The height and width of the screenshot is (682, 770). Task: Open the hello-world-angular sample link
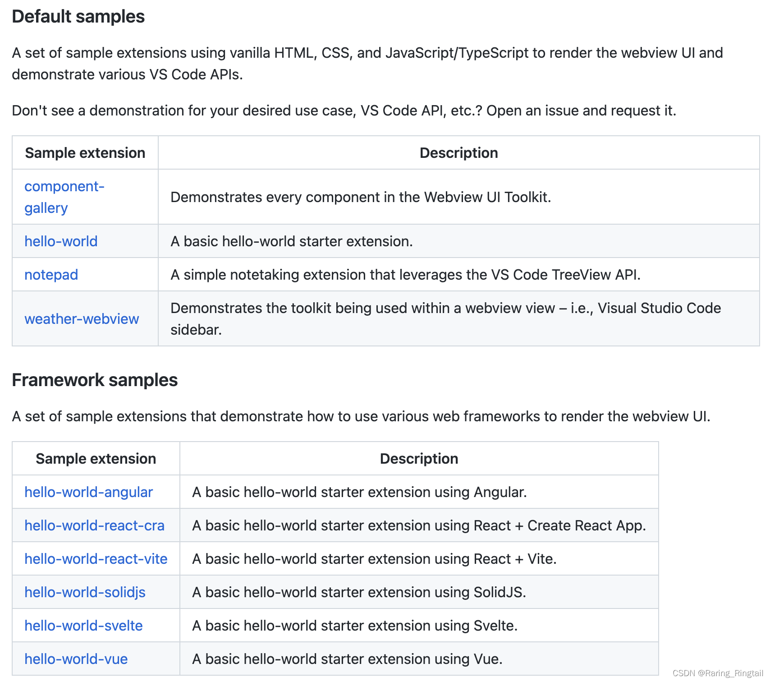89,492
